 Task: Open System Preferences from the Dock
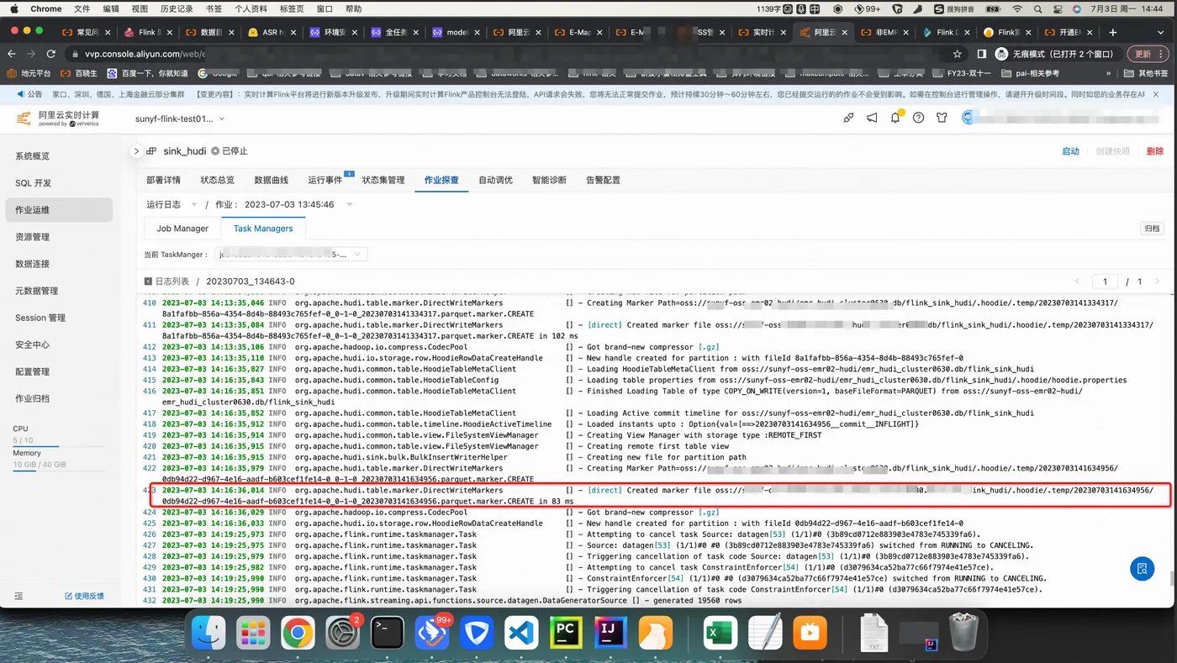343,633
